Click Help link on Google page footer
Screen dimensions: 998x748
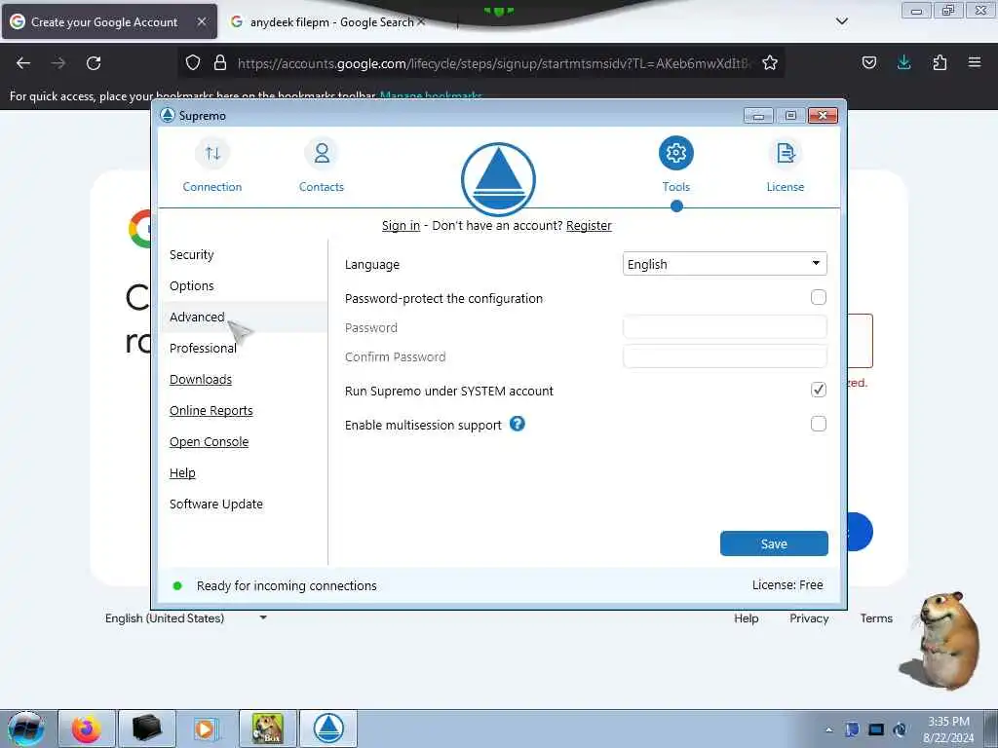click(x=746, y=618)
